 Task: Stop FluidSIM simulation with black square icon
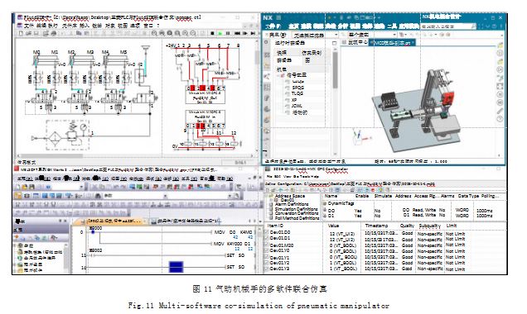(x=212, y=33)
